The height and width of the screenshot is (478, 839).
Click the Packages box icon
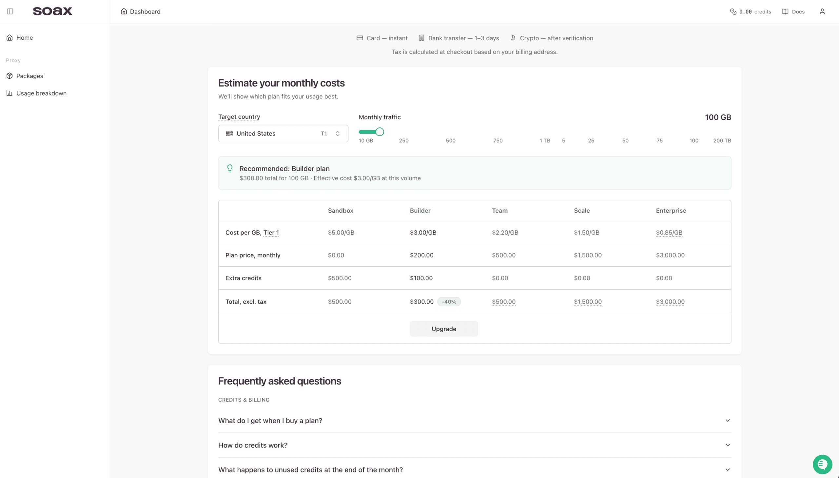(x=10, y=76)
